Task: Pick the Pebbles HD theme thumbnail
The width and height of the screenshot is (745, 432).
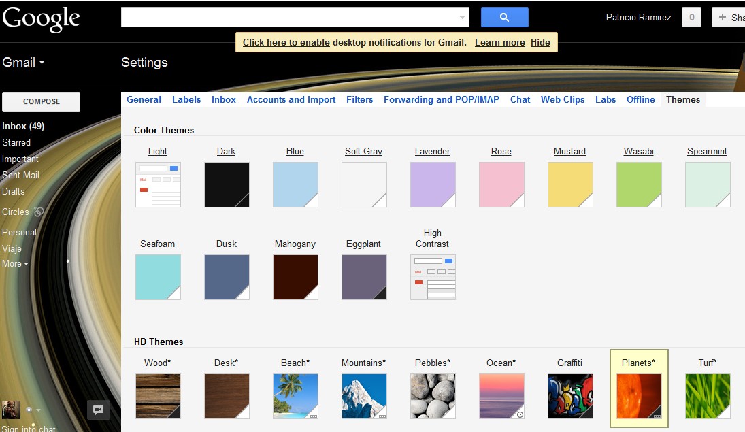Action: tap(433, 397)
